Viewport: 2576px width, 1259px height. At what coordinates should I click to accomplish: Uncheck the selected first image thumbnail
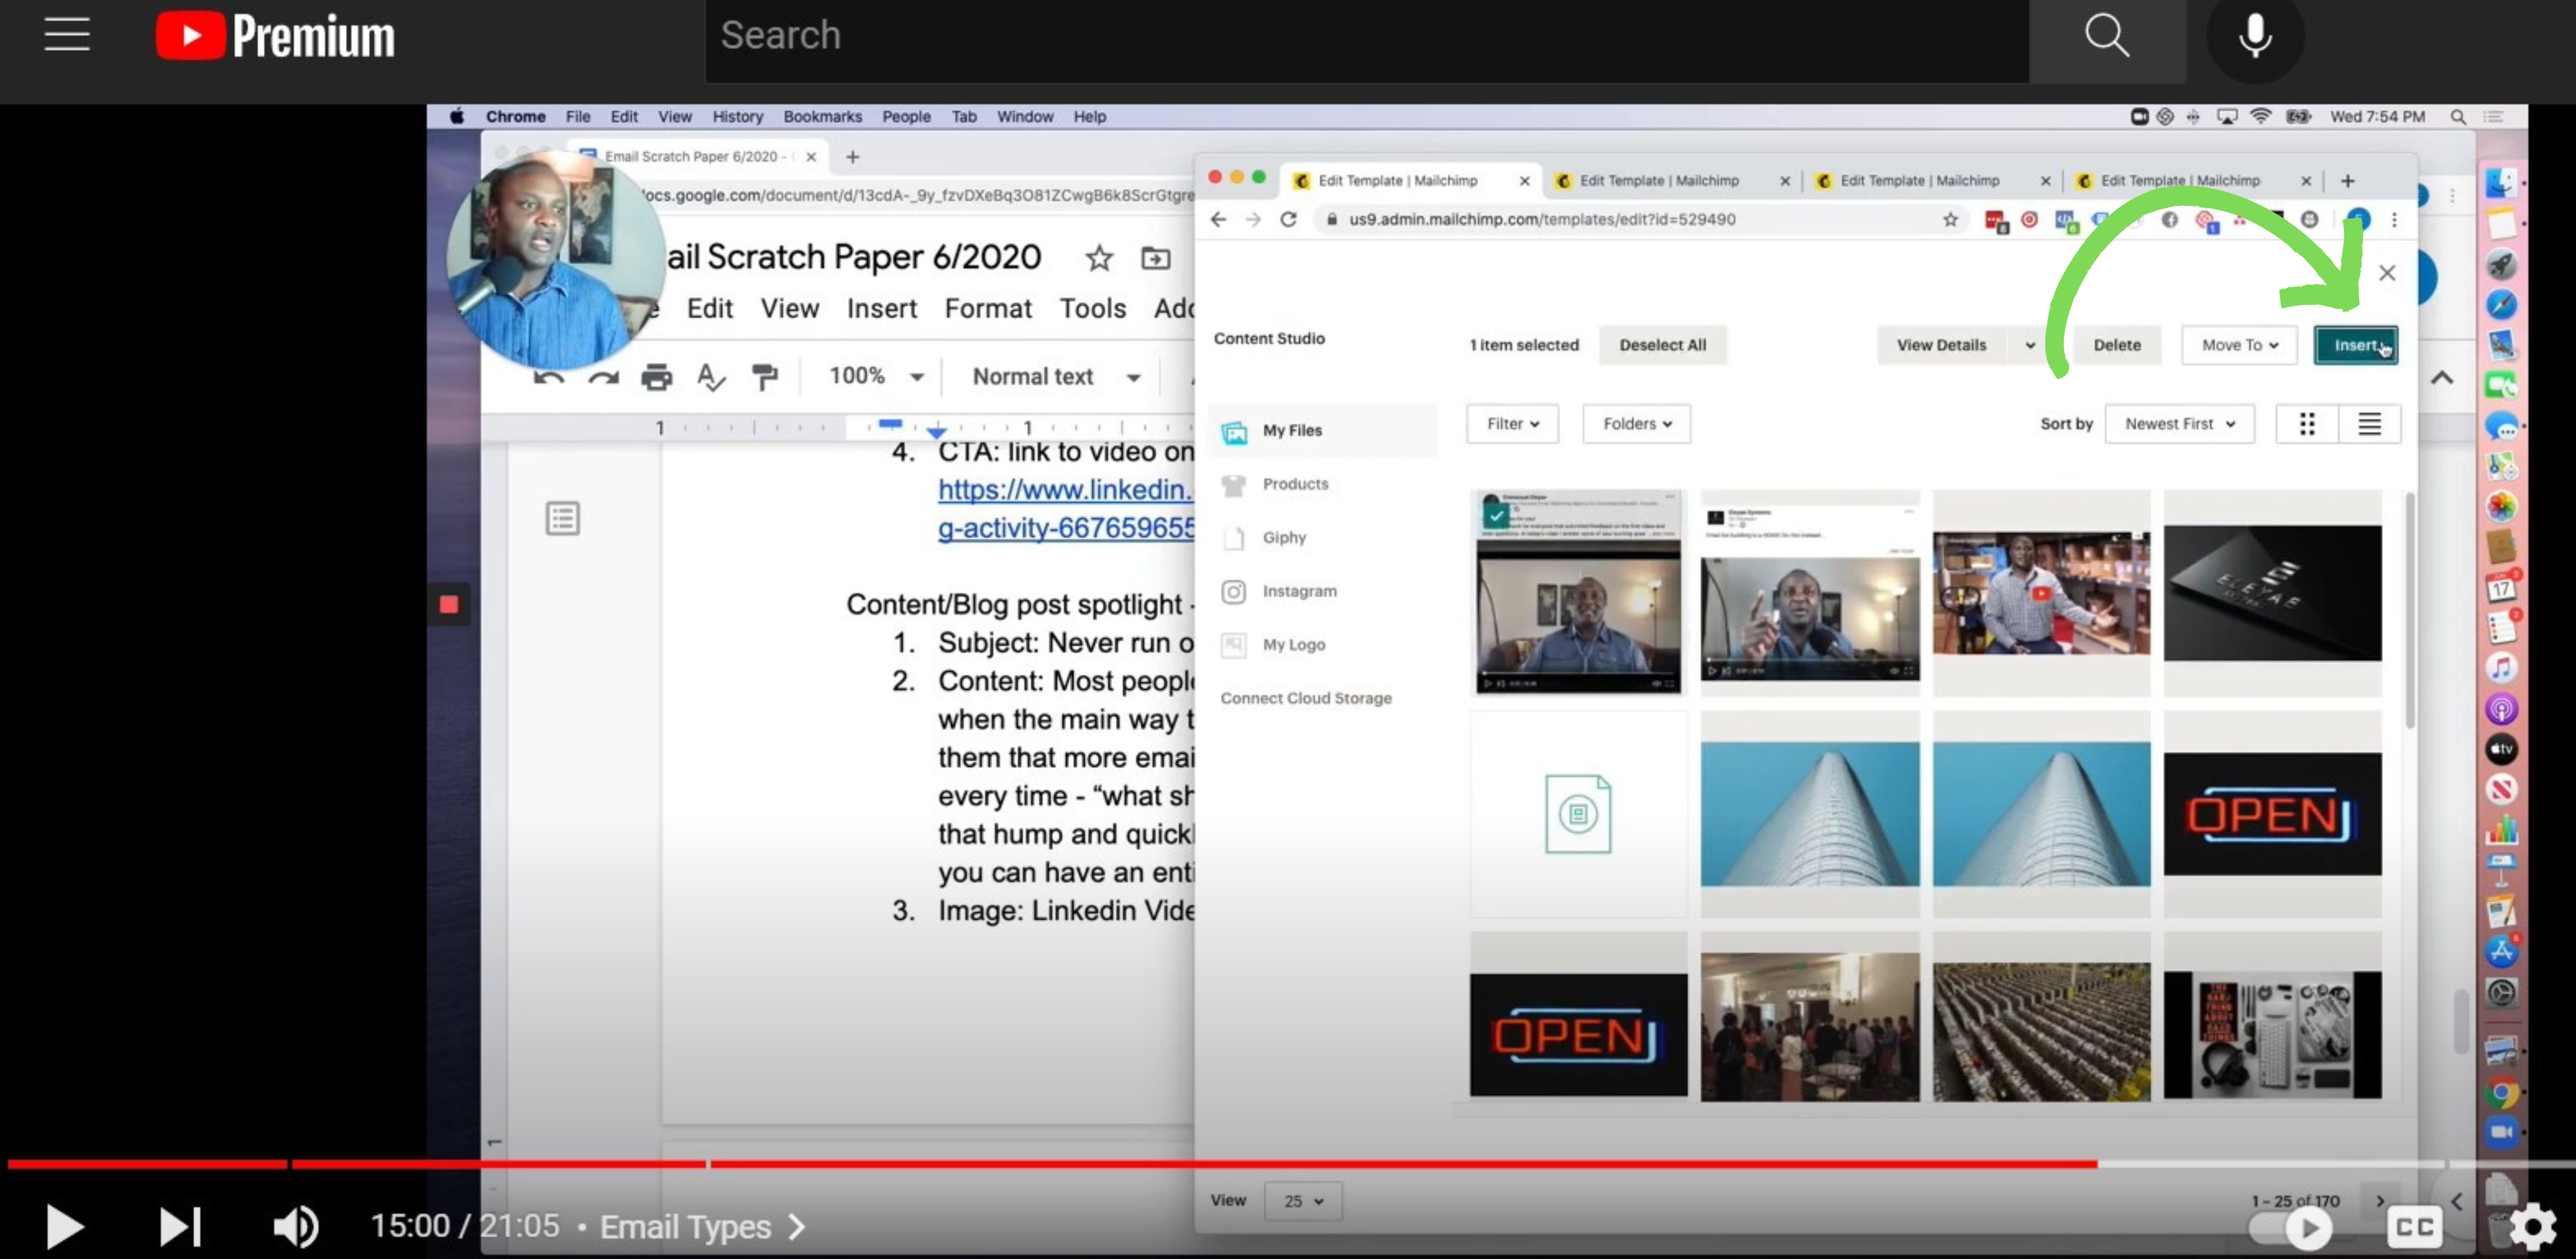(1496, 516)
